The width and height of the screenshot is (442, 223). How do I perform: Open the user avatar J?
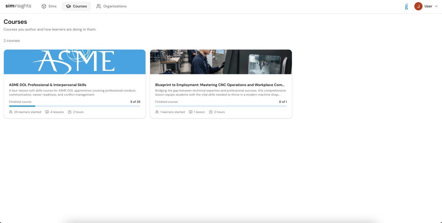pyautogui.click(x=418, y=6)
